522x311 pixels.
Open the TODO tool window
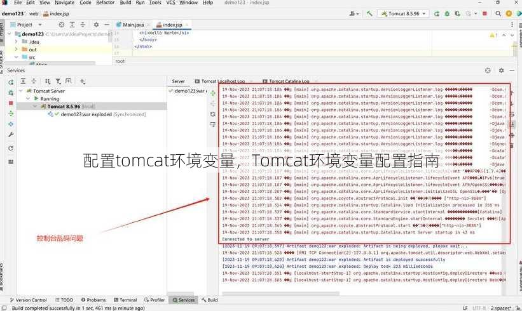pos(64,300)
